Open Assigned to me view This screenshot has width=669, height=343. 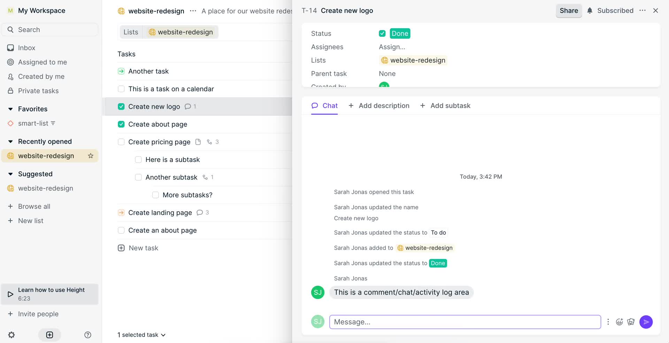(x=42, y=62)
